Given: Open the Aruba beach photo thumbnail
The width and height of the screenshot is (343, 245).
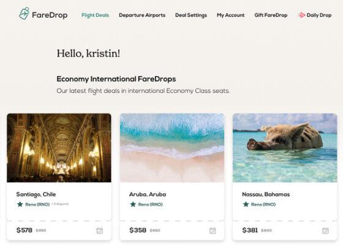Looking at the screenshot, I should [172, 148].
